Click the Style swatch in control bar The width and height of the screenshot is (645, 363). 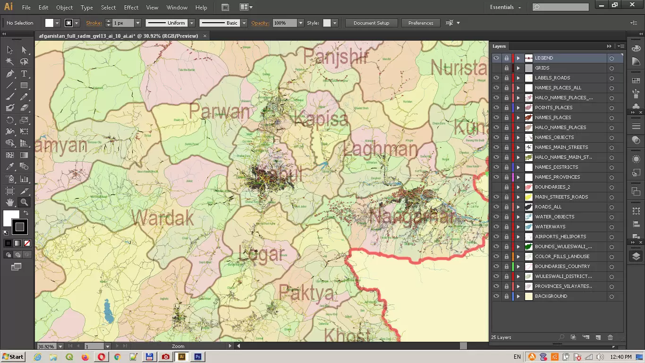click(x=327, y=23)
